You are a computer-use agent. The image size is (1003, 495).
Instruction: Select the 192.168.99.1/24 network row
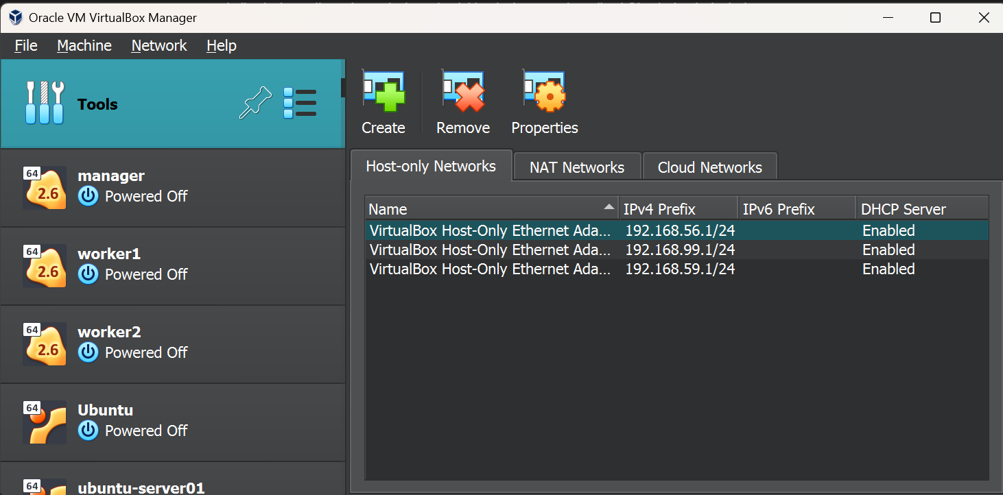679,250
